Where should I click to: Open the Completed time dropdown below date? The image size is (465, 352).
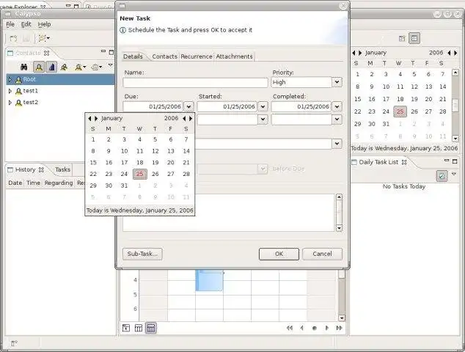(x=337, y=120)
